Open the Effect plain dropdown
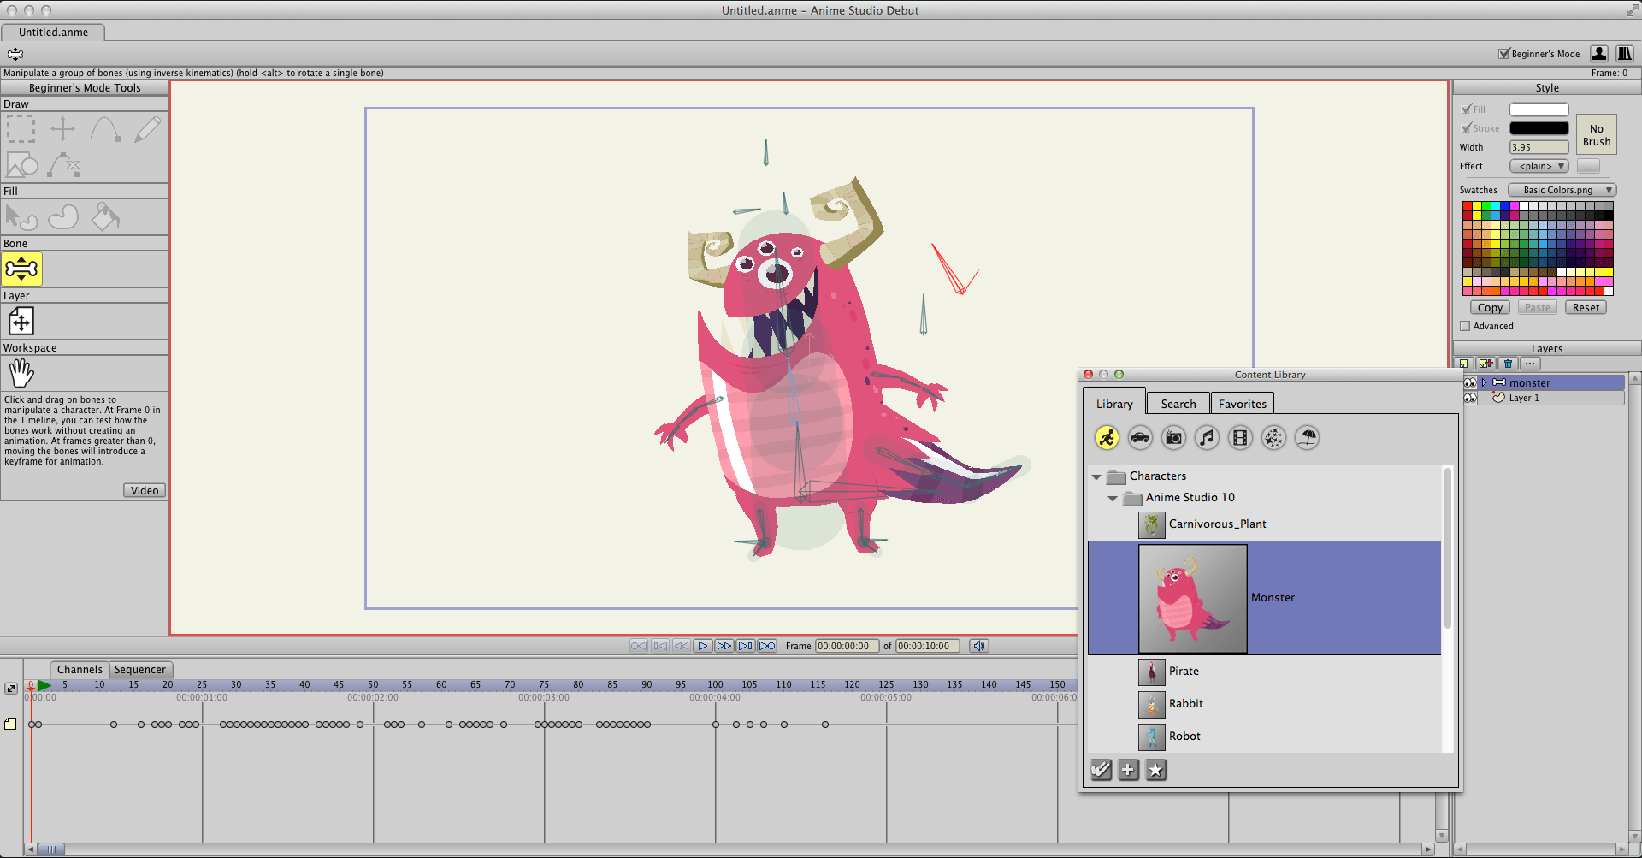Image resolution: width=1642 pixels, height=858 pixels. pos(1539,166)
